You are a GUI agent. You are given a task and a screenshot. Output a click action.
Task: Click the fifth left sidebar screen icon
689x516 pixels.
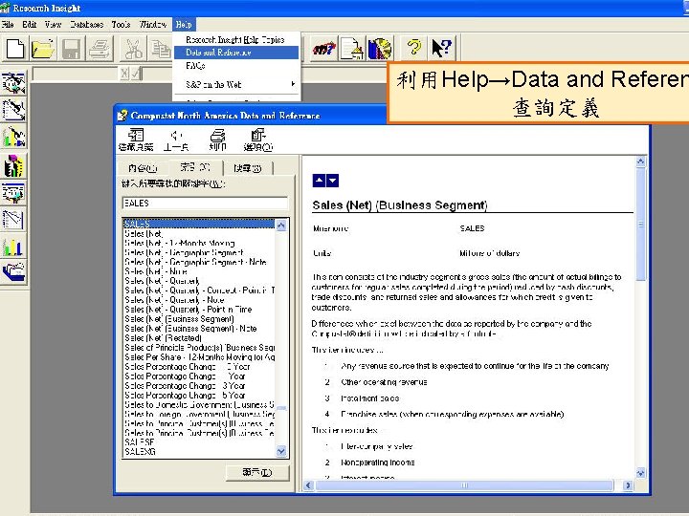[x=13, y=193]
